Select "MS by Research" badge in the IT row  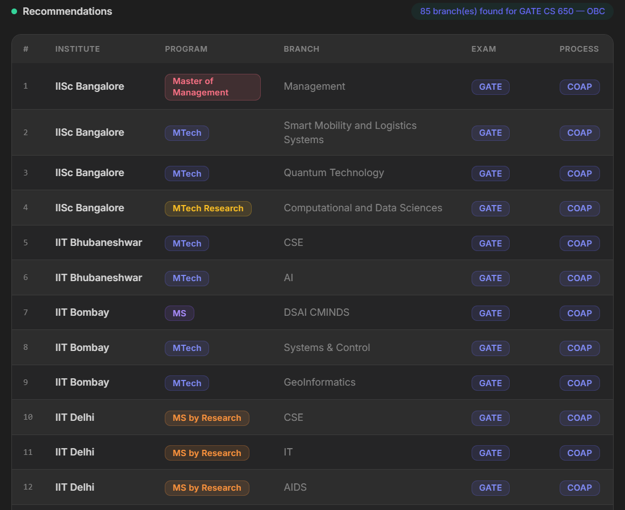pos(207,453)
